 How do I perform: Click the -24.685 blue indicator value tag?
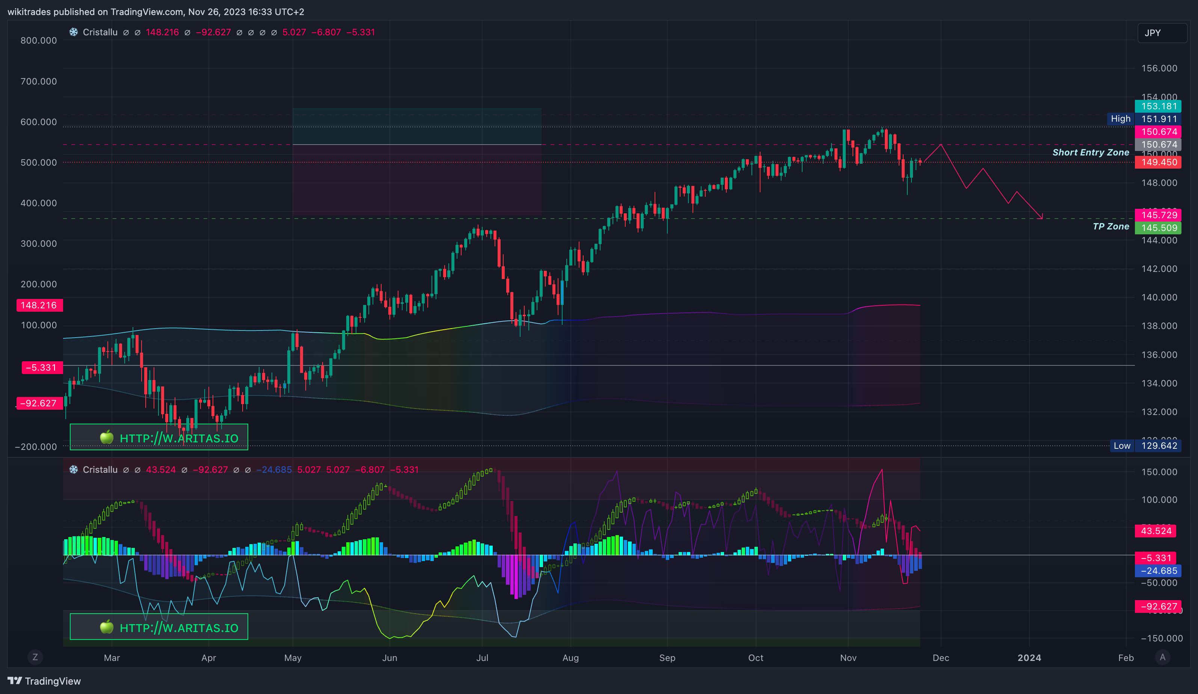tap(1158, 571)
